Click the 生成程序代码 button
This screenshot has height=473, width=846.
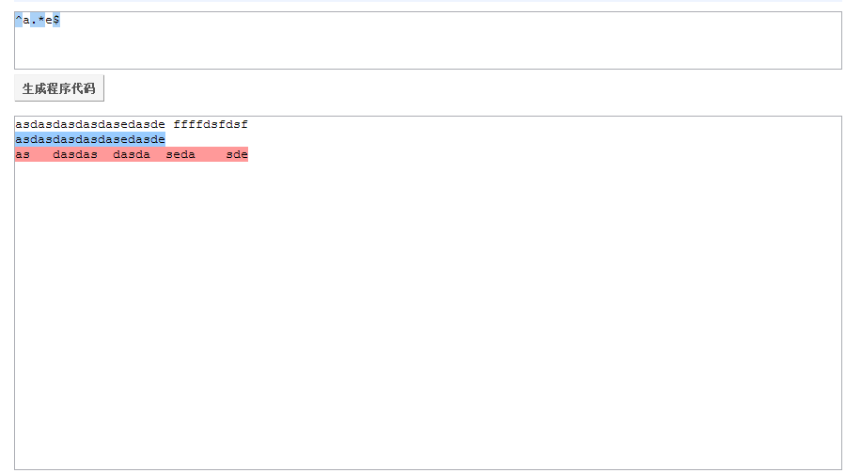point(59,88)
